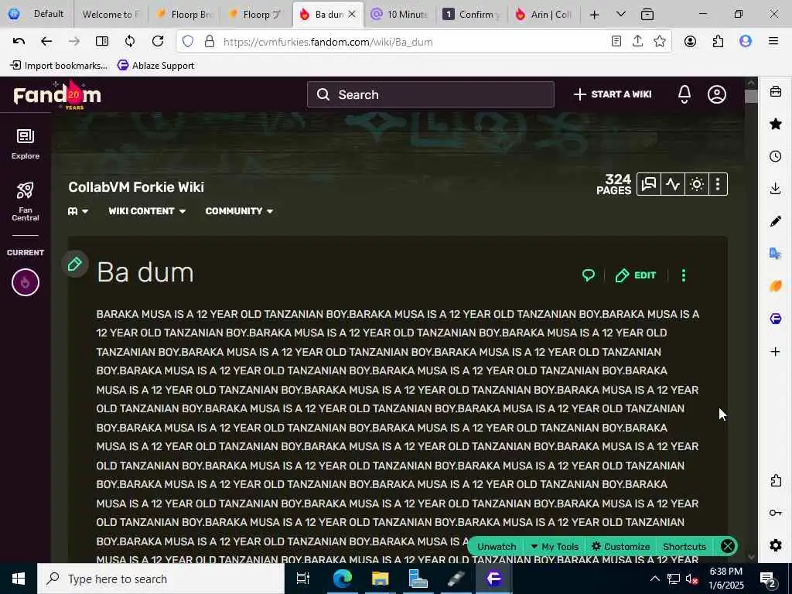Viewport: 792px width, 594px height.
Task: Toggle the browser sidebar icon
Action: point(102,42)
